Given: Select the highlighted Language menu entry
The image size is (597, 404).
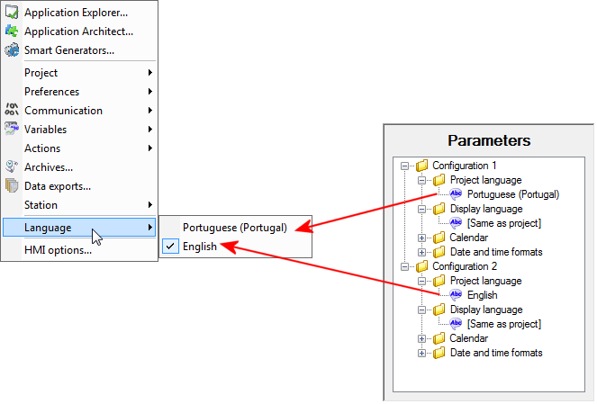Looking at the screenshot, I should pos(79,228).
